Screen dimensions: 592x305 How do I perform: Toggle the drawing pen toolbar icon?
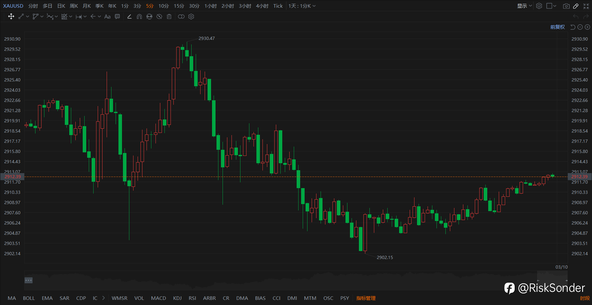pyautogui.click(x=576, y=6)
